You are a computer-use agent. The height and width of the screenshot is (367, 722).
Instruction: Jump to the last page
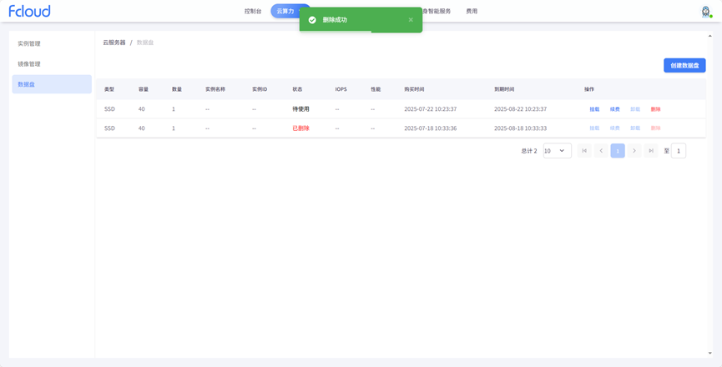(651, 151)
